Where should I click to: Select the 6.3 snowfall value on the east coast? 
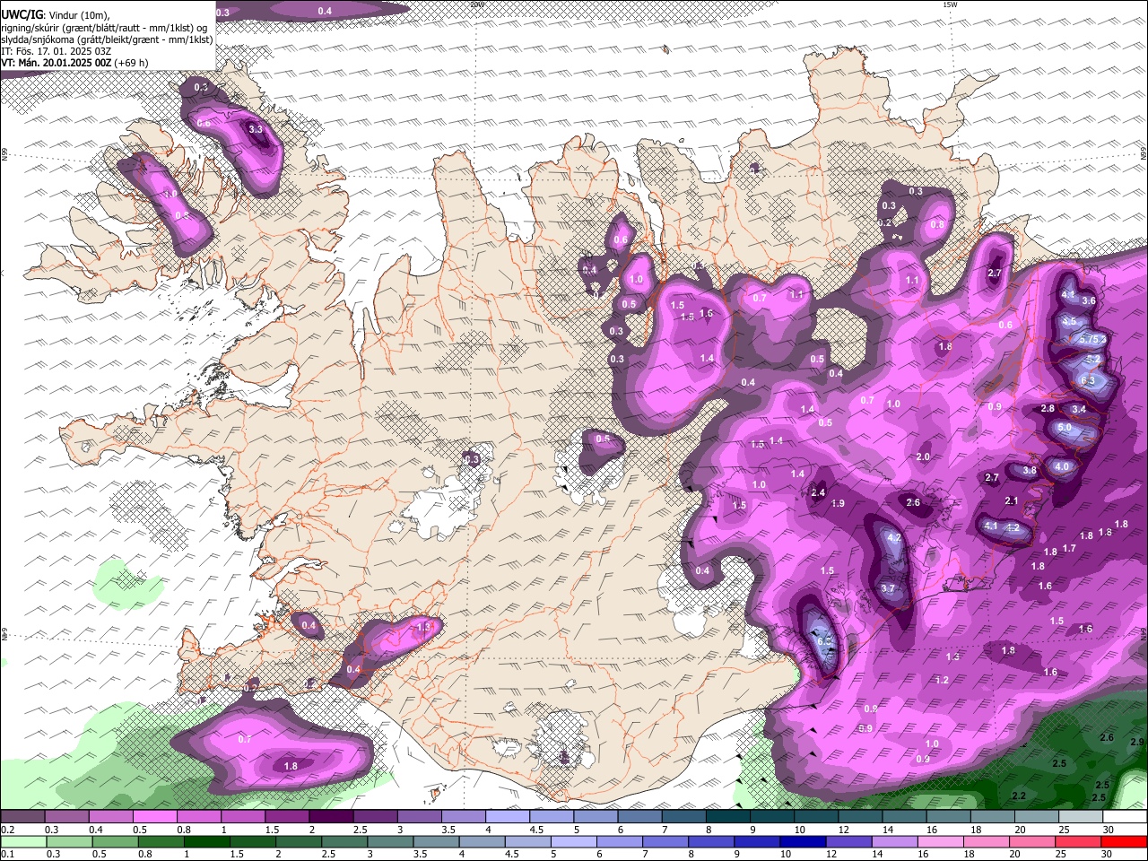click(1088, 380)
